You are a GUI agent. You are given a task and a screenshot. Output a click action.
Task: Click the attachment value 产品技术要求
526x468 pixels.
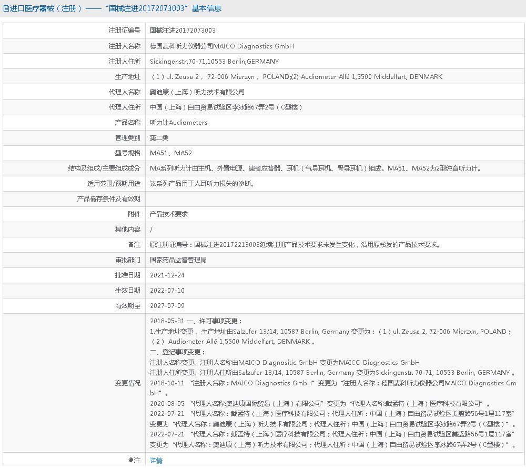169,214
